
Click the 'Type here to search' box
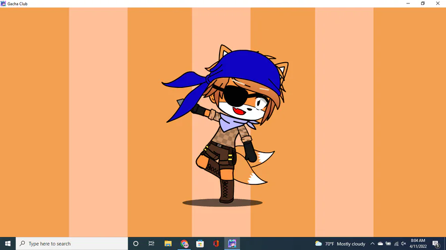pos(72,244)
